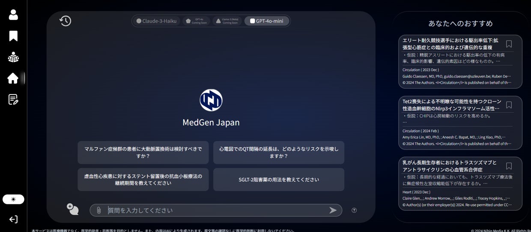Open saved bookmarks from the sidebar
The image size is (531, 232).
pyautogui.click(x=13, y=36)
